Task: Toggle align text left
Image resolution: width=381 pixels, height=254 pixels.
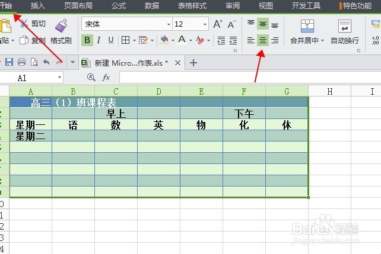Action: point(251,40)
